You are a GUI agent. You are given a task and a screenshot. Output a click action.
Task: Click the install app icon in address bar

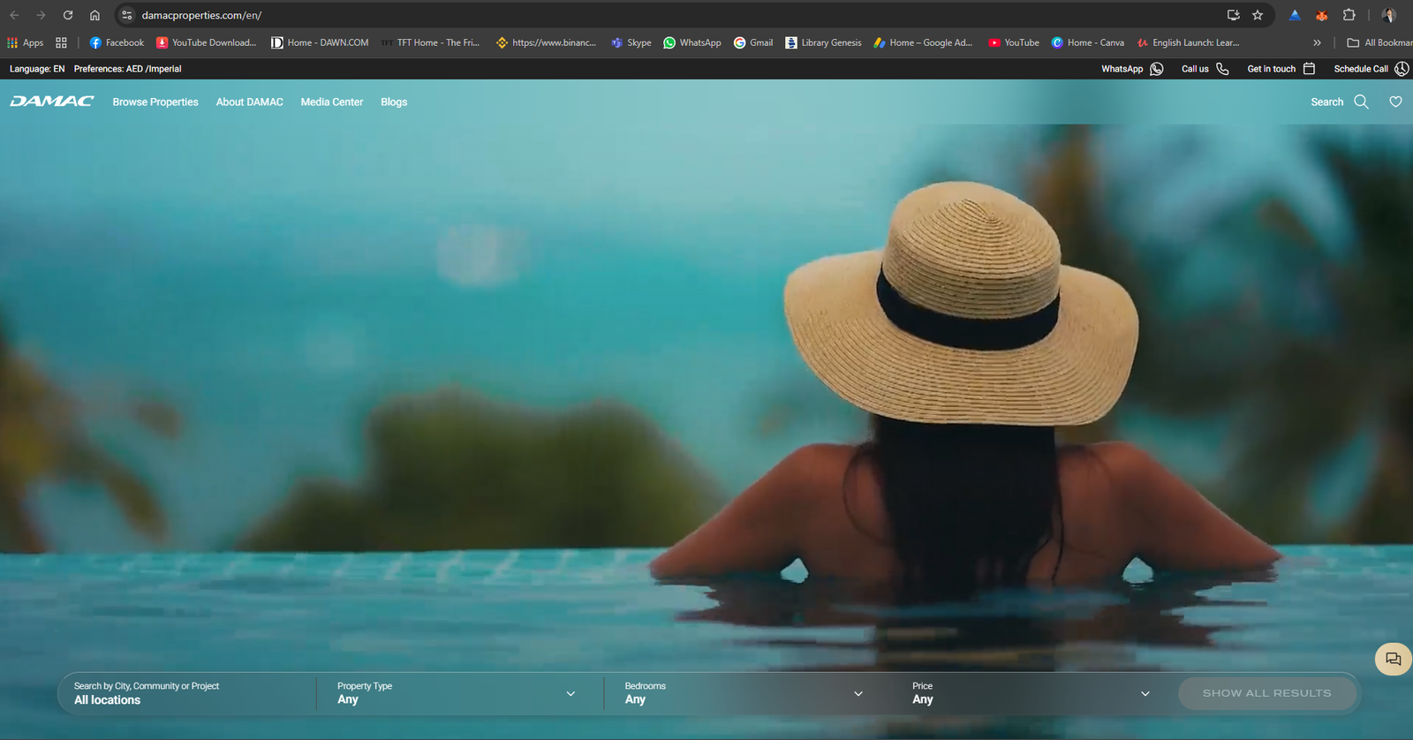(x=1233, y=15)
